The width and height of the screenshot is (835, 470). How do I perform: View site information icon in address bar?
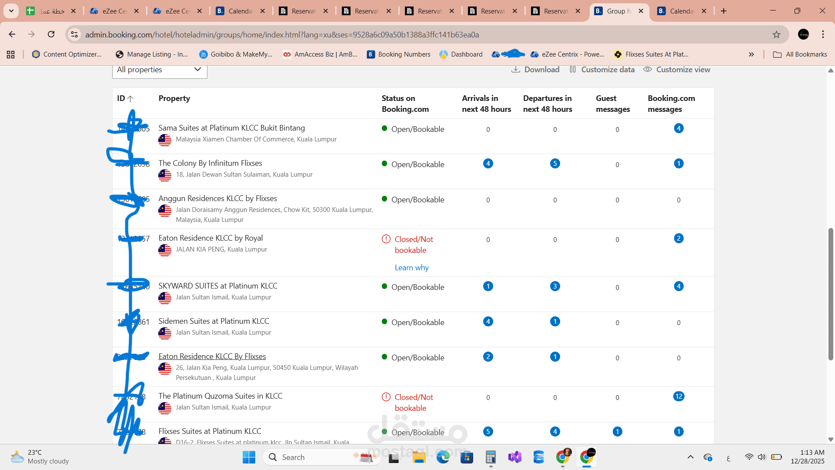75,34
